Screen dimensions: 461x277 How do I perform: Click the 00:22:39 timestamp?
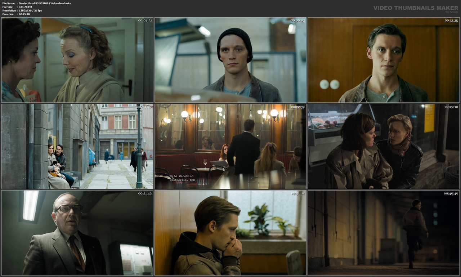tap(298, 107)
